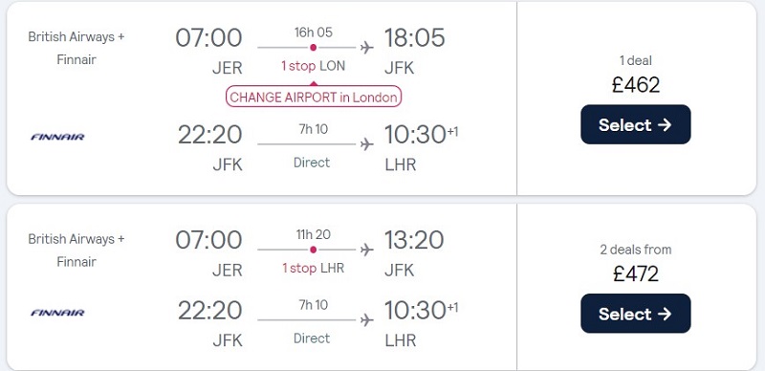Select the £462 flight deal
The width and height of the screenshot is (765, 371).
click(635, 124)
